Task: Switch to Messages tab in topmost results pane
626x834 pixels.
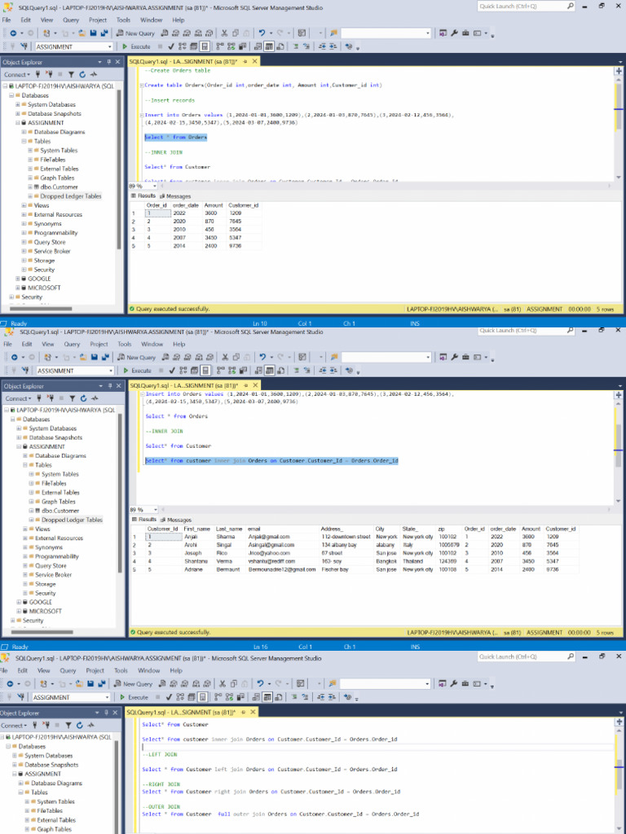Action: coord(177,196)
